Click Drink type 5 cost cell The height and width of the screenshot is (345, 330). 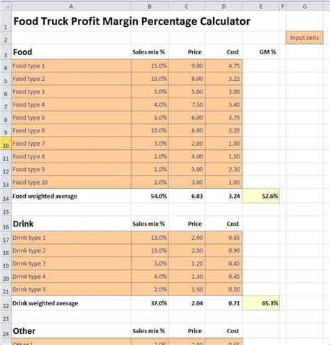(224, 289)
